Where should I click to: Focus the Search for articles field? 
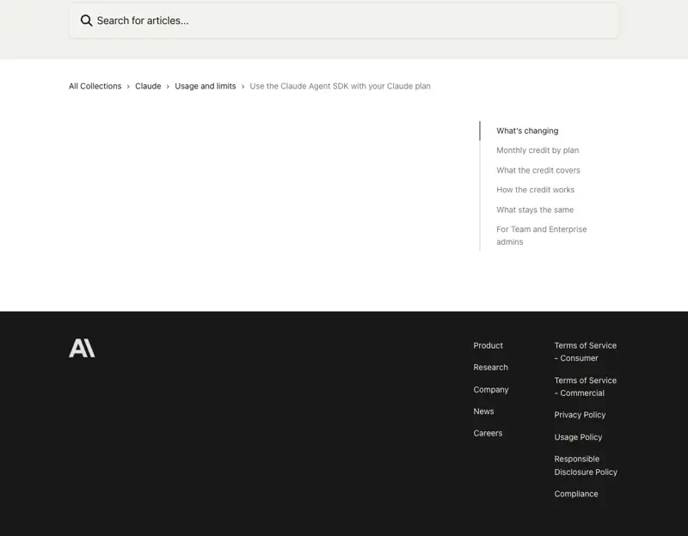click(344, 21)
